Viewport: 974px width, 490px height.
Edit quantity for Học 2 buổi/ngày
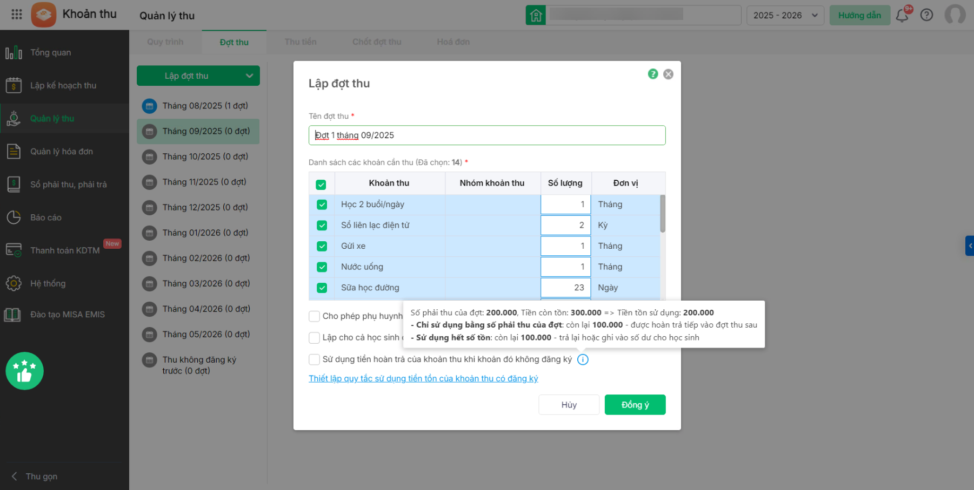[x=565, y=205]
